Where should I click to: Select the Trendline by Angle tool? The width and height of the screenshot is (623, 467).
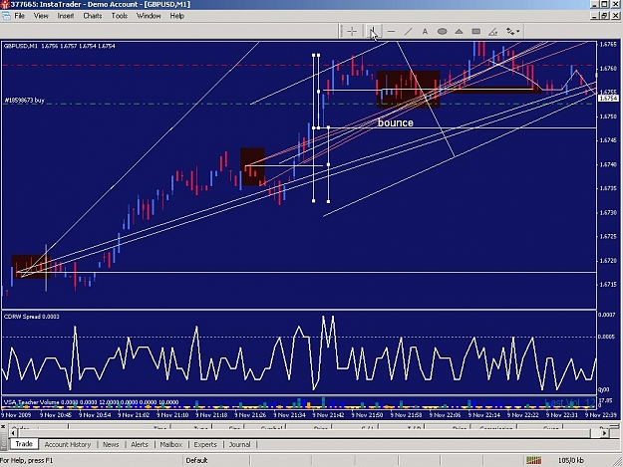493,31
